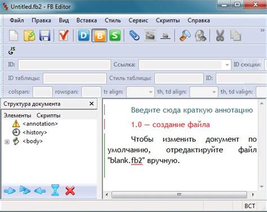Click the inline image icon with underline
This screenshot has width=267, height=212.
point(165,35)
